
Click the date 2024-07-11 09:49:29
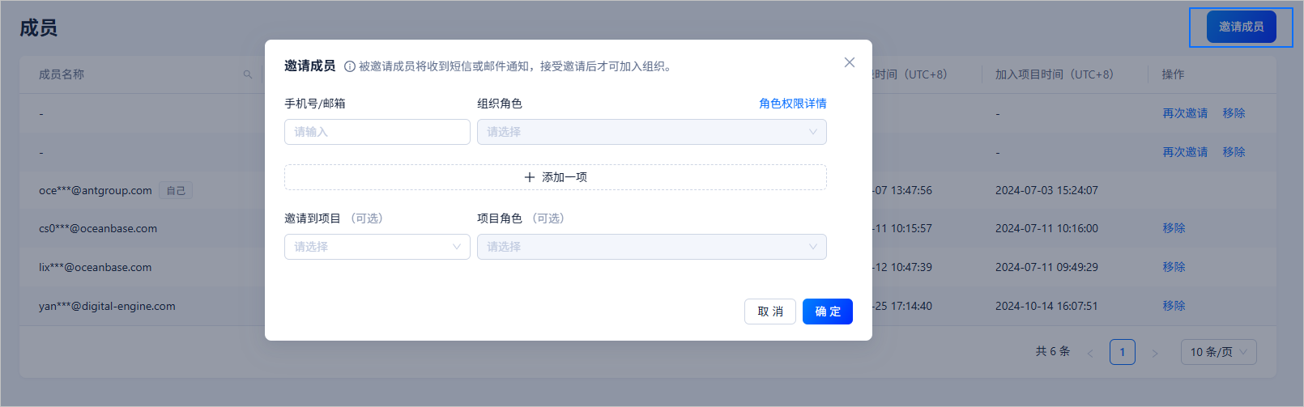[x=1046, y=268]
